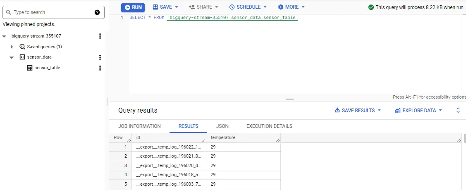The image size is (466, 191).
Task: Click the green query validation checkmark icon
Action: coord(371,7)
